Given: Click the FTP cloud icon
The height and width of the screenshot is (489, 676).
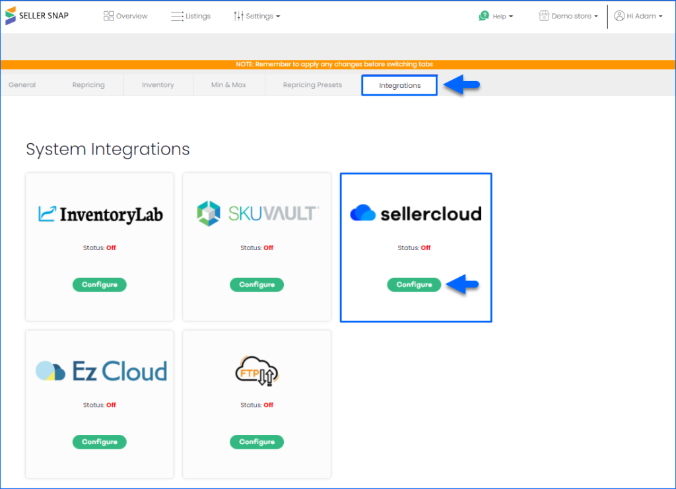Looking at the screenshot, I should click(x=256, y=370).
